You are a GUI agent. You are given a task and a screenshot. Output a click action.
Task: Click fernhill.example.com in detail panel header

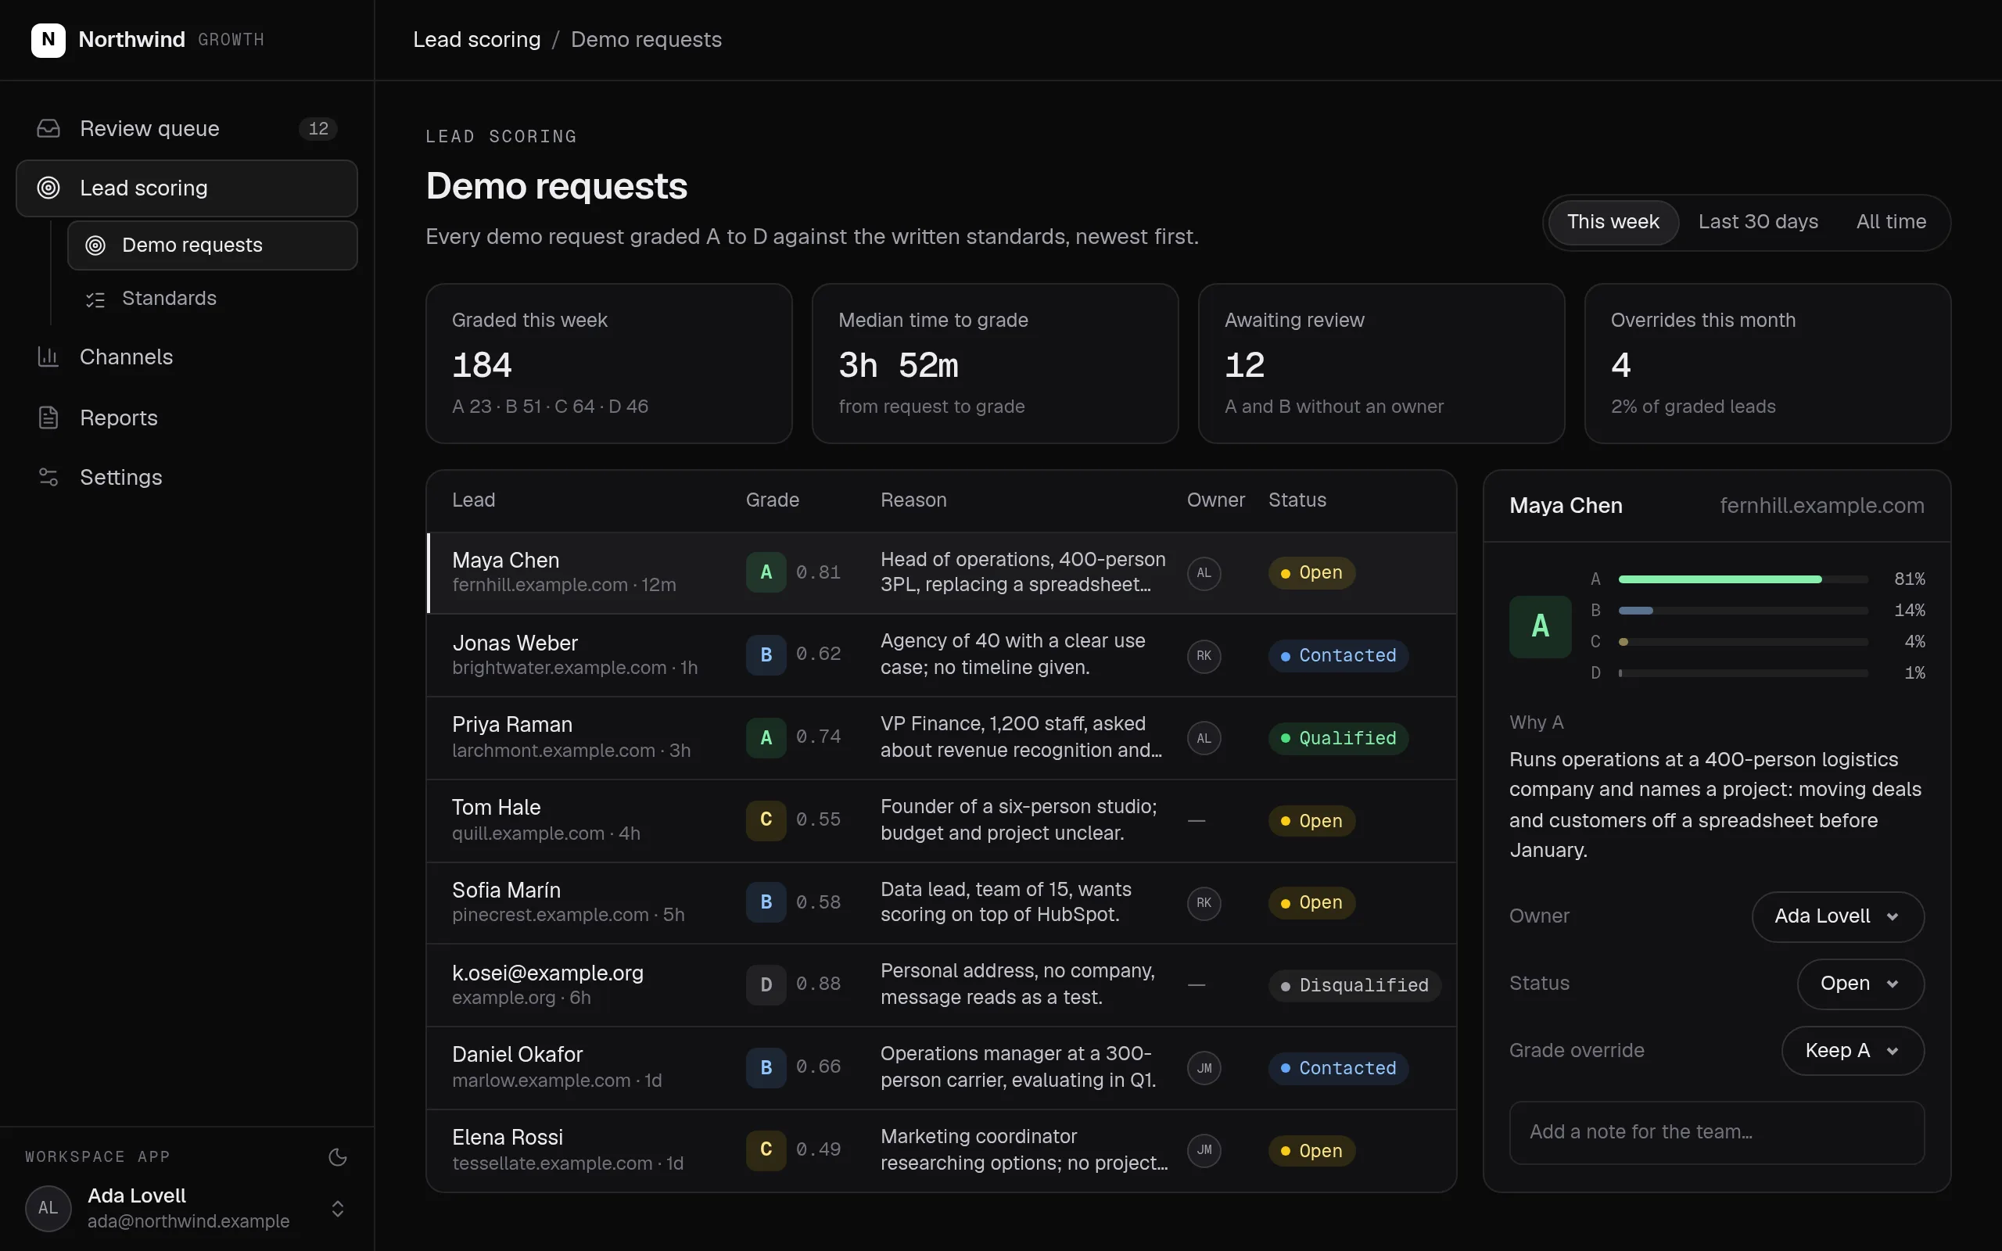click(x=1821, y=506)
